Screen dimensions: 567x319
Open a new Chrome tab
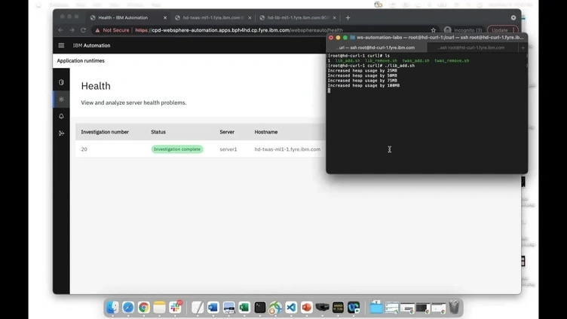tap(348, 17)
